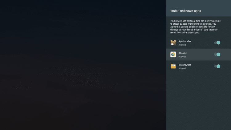
Task: Click the Install unknown apps title
Action: [185, 11]
